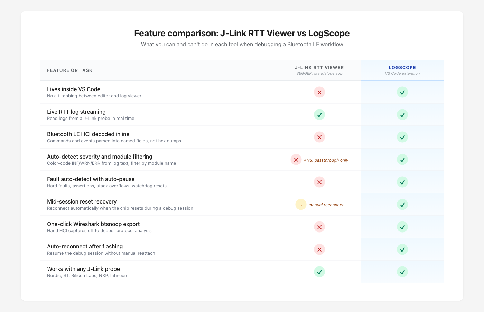Click LogScope checkmark for Live RTT log streaming
The image size is (484, 312).
coord(402,115)
